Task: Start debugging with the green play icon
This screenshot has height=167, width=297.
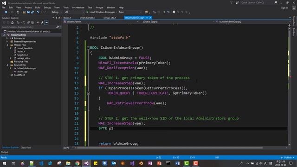Action: [x=87, y=12]
